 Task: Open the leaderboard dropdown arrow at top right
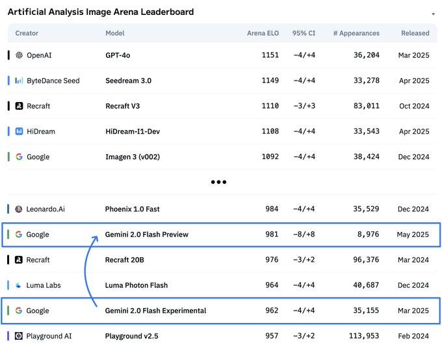433,14
